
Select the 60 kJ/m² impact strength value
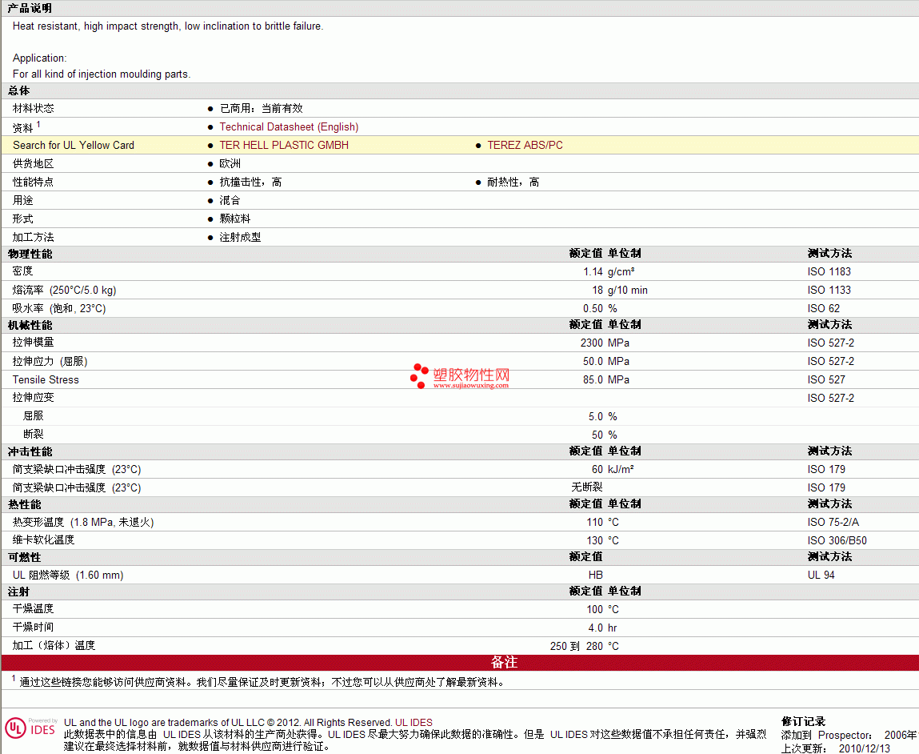[613, 470]
